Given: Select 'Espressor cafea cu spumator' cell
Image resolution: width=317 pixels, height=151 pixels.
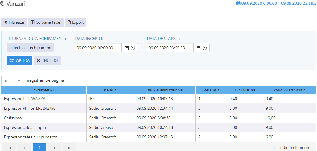Looking at the screenshot, I should (x=44, y=137).
